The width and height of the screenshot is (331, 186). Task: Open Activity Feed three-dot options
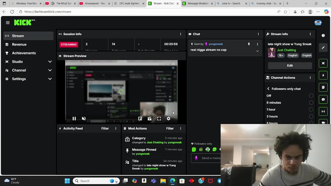click(x=116, y=128)
